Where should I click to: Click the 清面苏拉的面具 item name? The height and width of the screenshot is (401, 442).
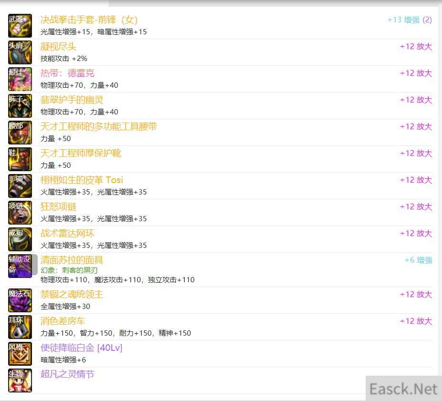(72, 260)
